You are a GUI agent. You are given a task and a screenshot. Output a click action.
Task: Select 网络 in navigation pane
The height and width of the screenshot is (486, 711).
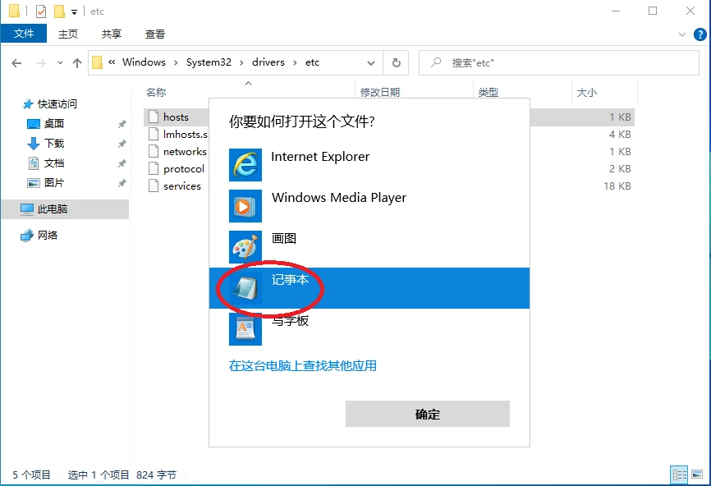point(47,235)
